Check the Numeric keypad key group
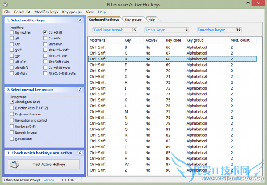The image size is (267, 185). point(12,133)
